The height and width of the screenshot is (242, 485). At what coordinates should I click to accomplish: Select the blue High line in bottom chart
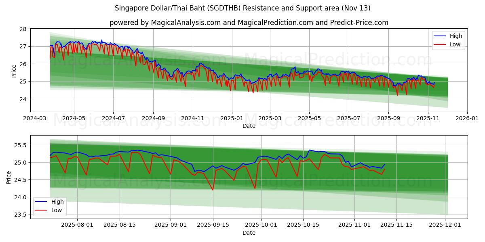121,152
